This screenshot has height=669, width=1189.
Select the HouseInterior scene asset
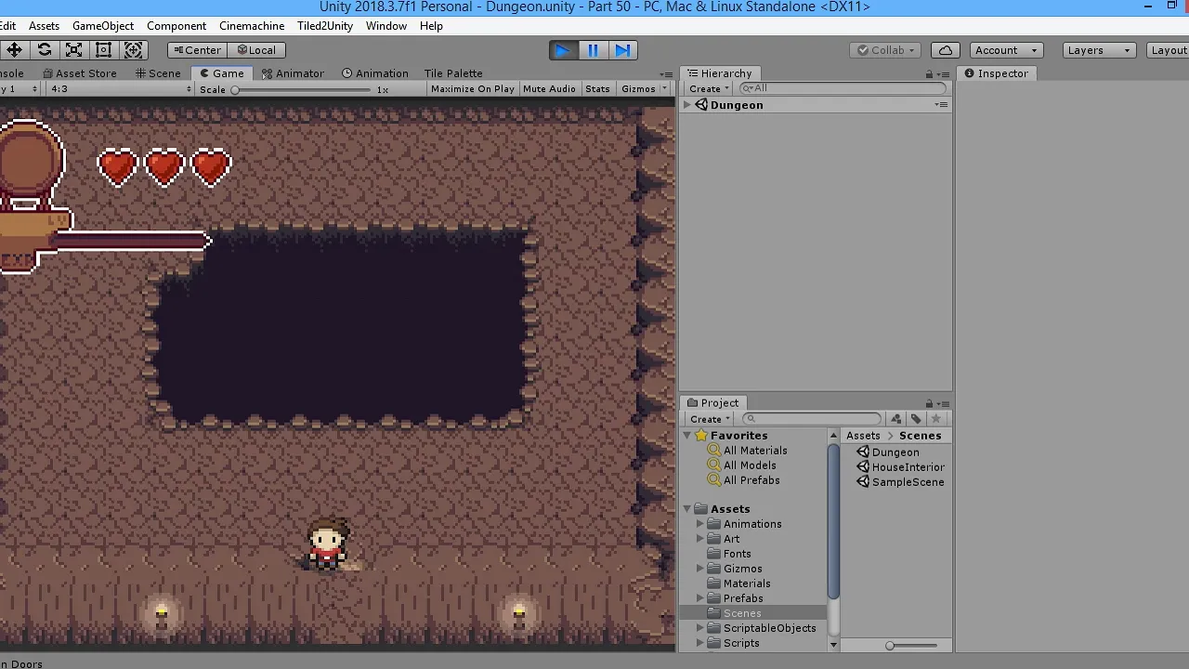[x=900, y=467]
